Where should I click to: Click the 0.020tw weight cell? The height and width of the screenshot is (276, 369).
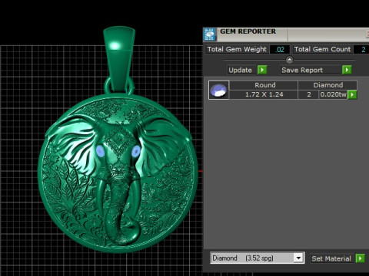(334, 94)
